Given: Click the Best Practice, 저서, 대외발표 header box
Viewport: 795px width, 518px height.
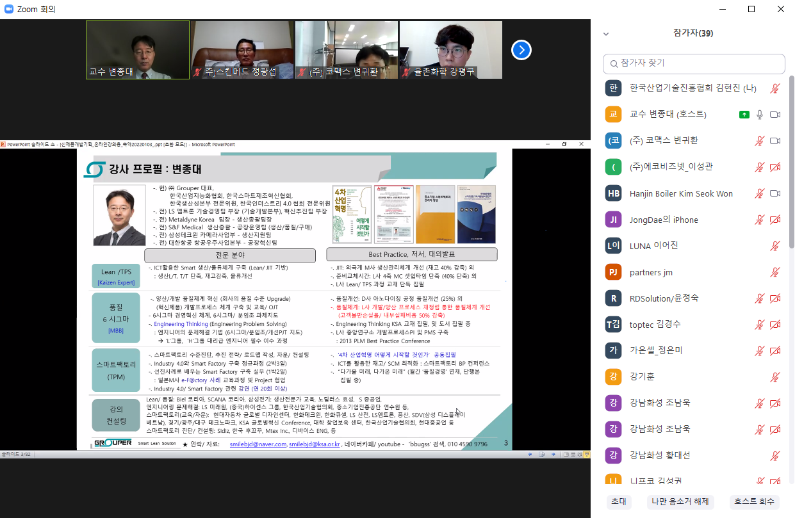Looking at the screenshot, I should 413,255.
